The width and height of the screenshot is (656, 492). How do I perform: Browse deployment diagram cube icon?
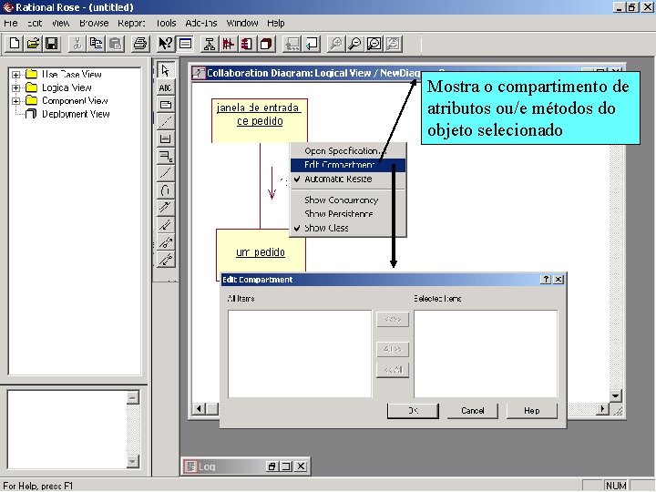click(266, 44)
